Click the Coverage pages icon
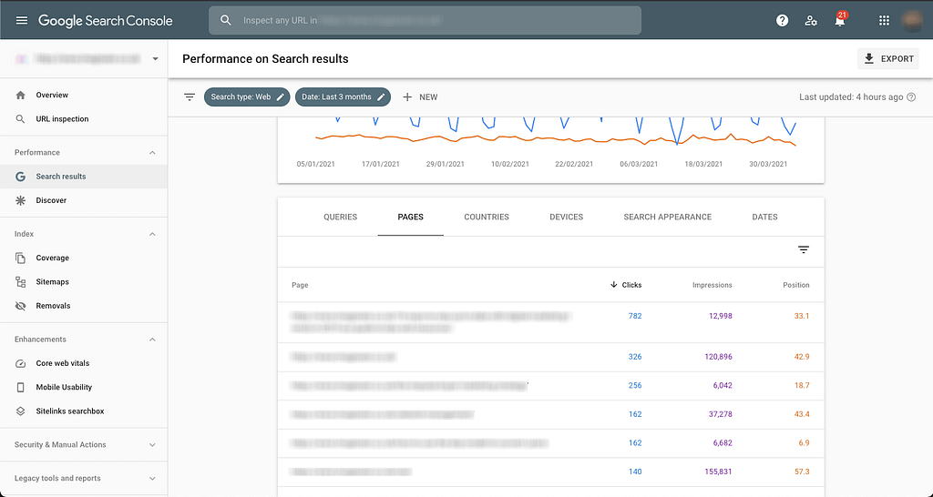The width and height of the screenshot is (933, 497). (20, 258)
